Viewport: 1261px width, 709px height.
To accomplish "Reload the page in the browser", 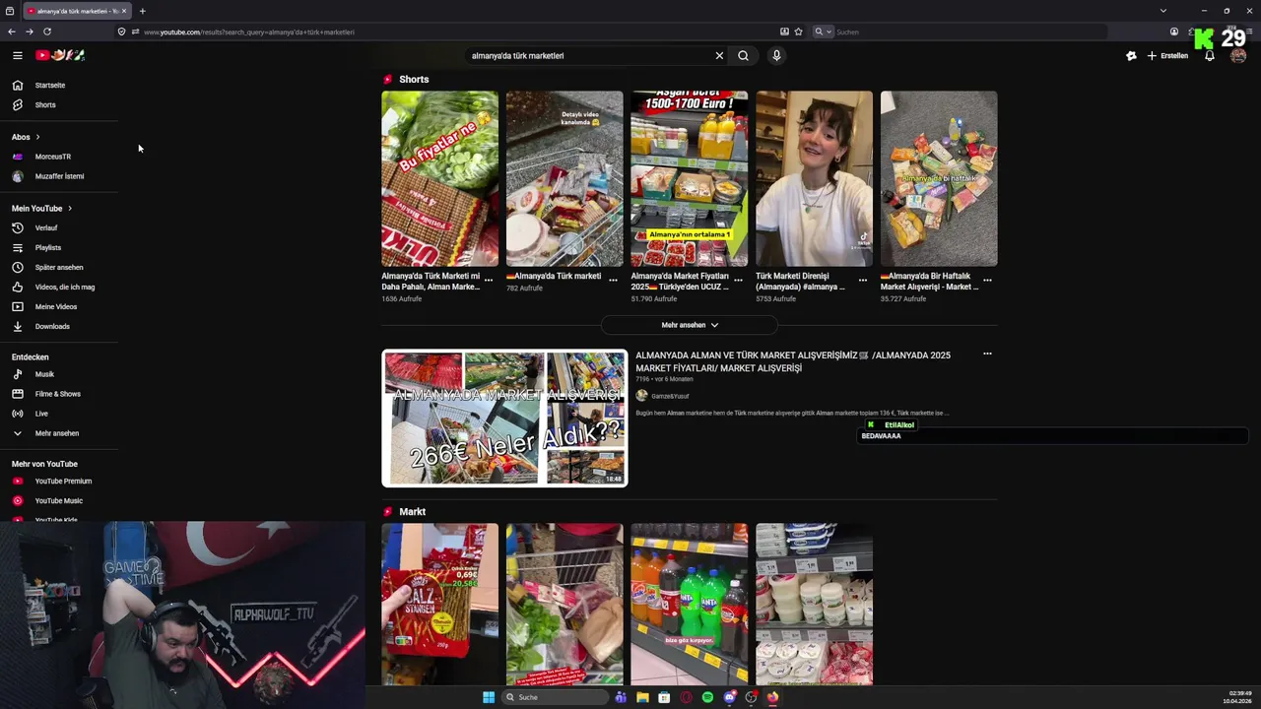I will [47, 32].
